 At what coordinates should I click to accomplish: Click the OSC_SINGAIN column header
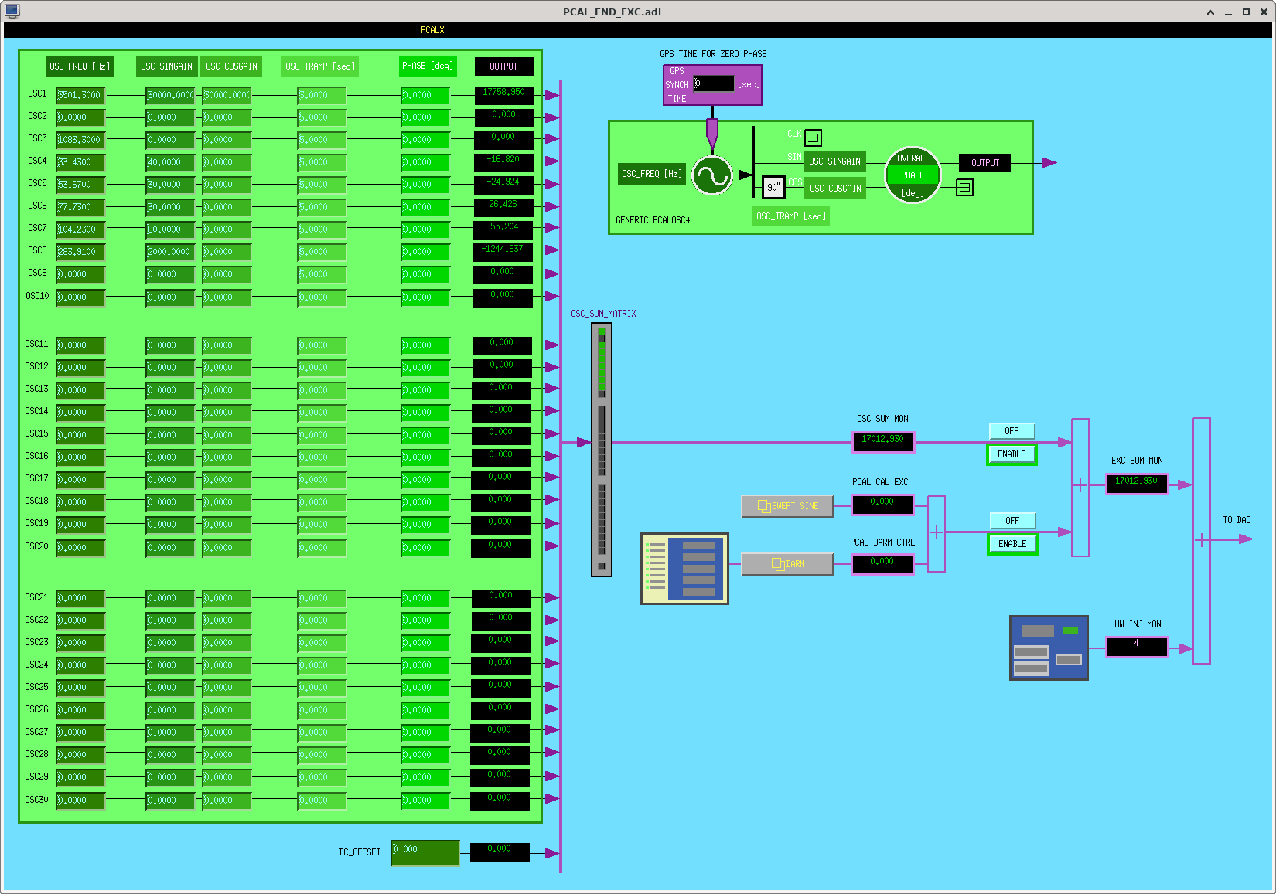[167, 66]
